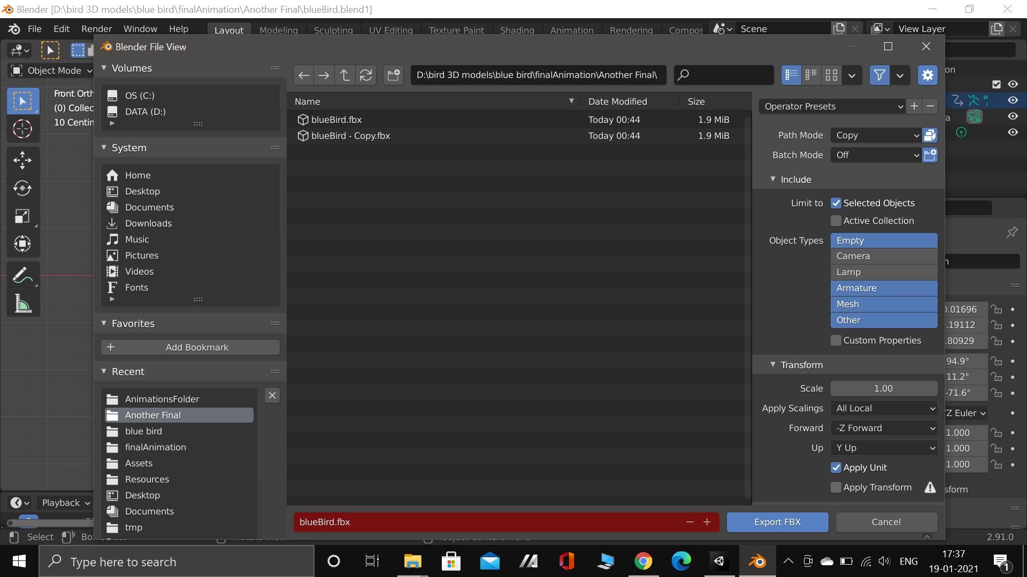Collapse the Transform section
1027x577 pixels.
(x=773, y=364)
